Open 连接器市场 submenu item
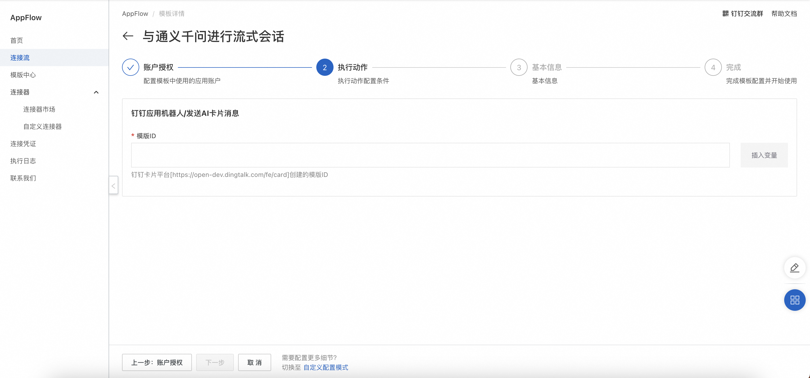810x378 pixels. (39, 109)
